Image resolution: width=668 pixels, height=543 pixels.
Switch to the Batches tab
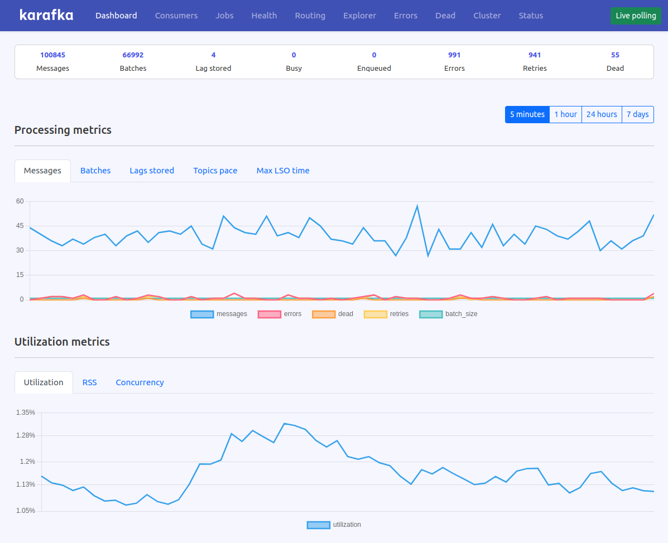click(x=95, y=171)
